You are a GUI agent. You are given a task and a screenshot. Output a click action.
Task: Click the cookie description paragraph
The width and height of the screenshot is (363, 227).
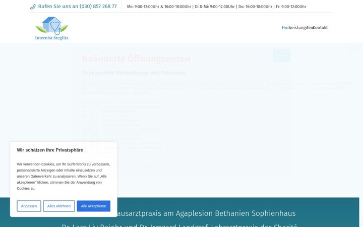[64, 176]
